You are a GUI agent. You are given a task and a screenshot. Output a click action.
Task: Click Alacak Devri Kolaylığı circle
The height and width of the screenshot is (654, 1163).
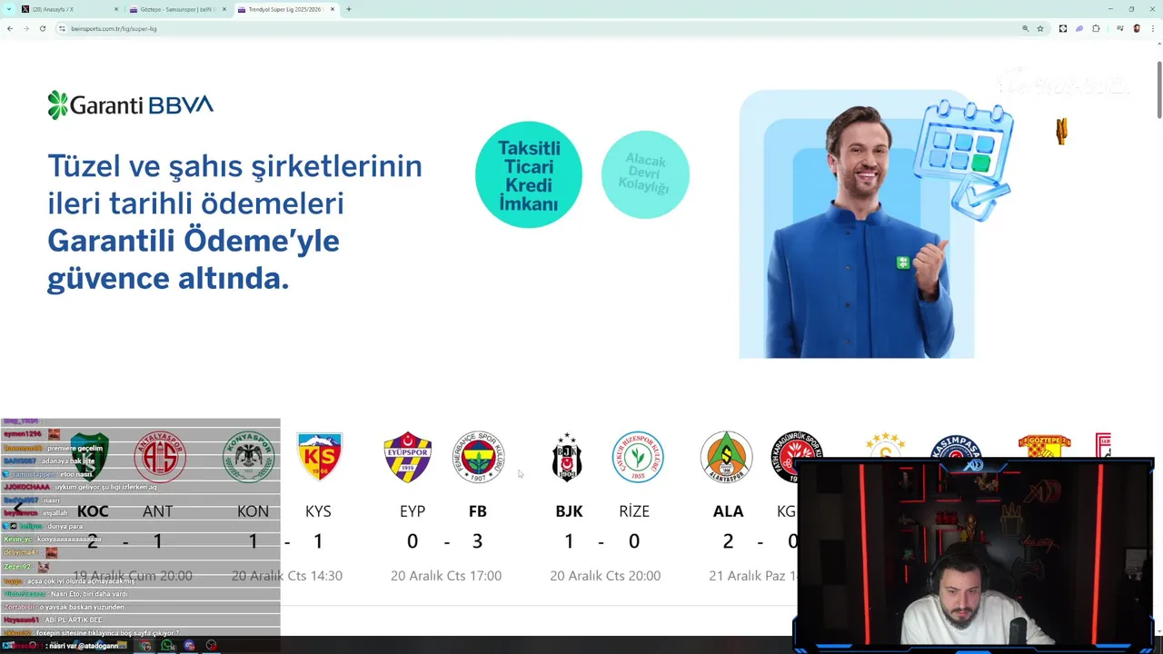pyautogui.click(x=645, y=174)
